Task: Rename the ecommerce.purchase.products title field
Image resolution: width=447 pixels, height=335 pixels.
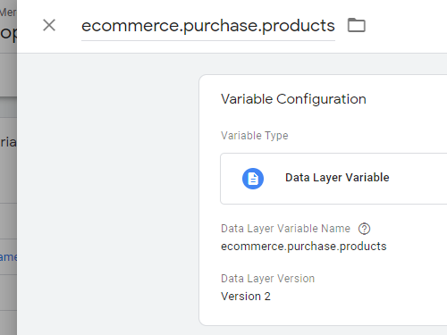Action: pos(208,26)
